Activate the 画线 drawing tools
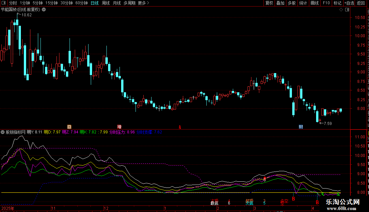 tap(314, 3)
